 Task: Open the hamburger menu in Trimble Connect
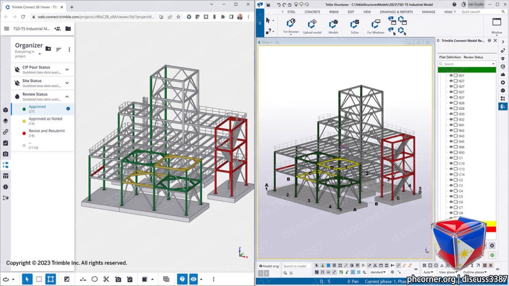pyautogui.click(x=6, y=28)
